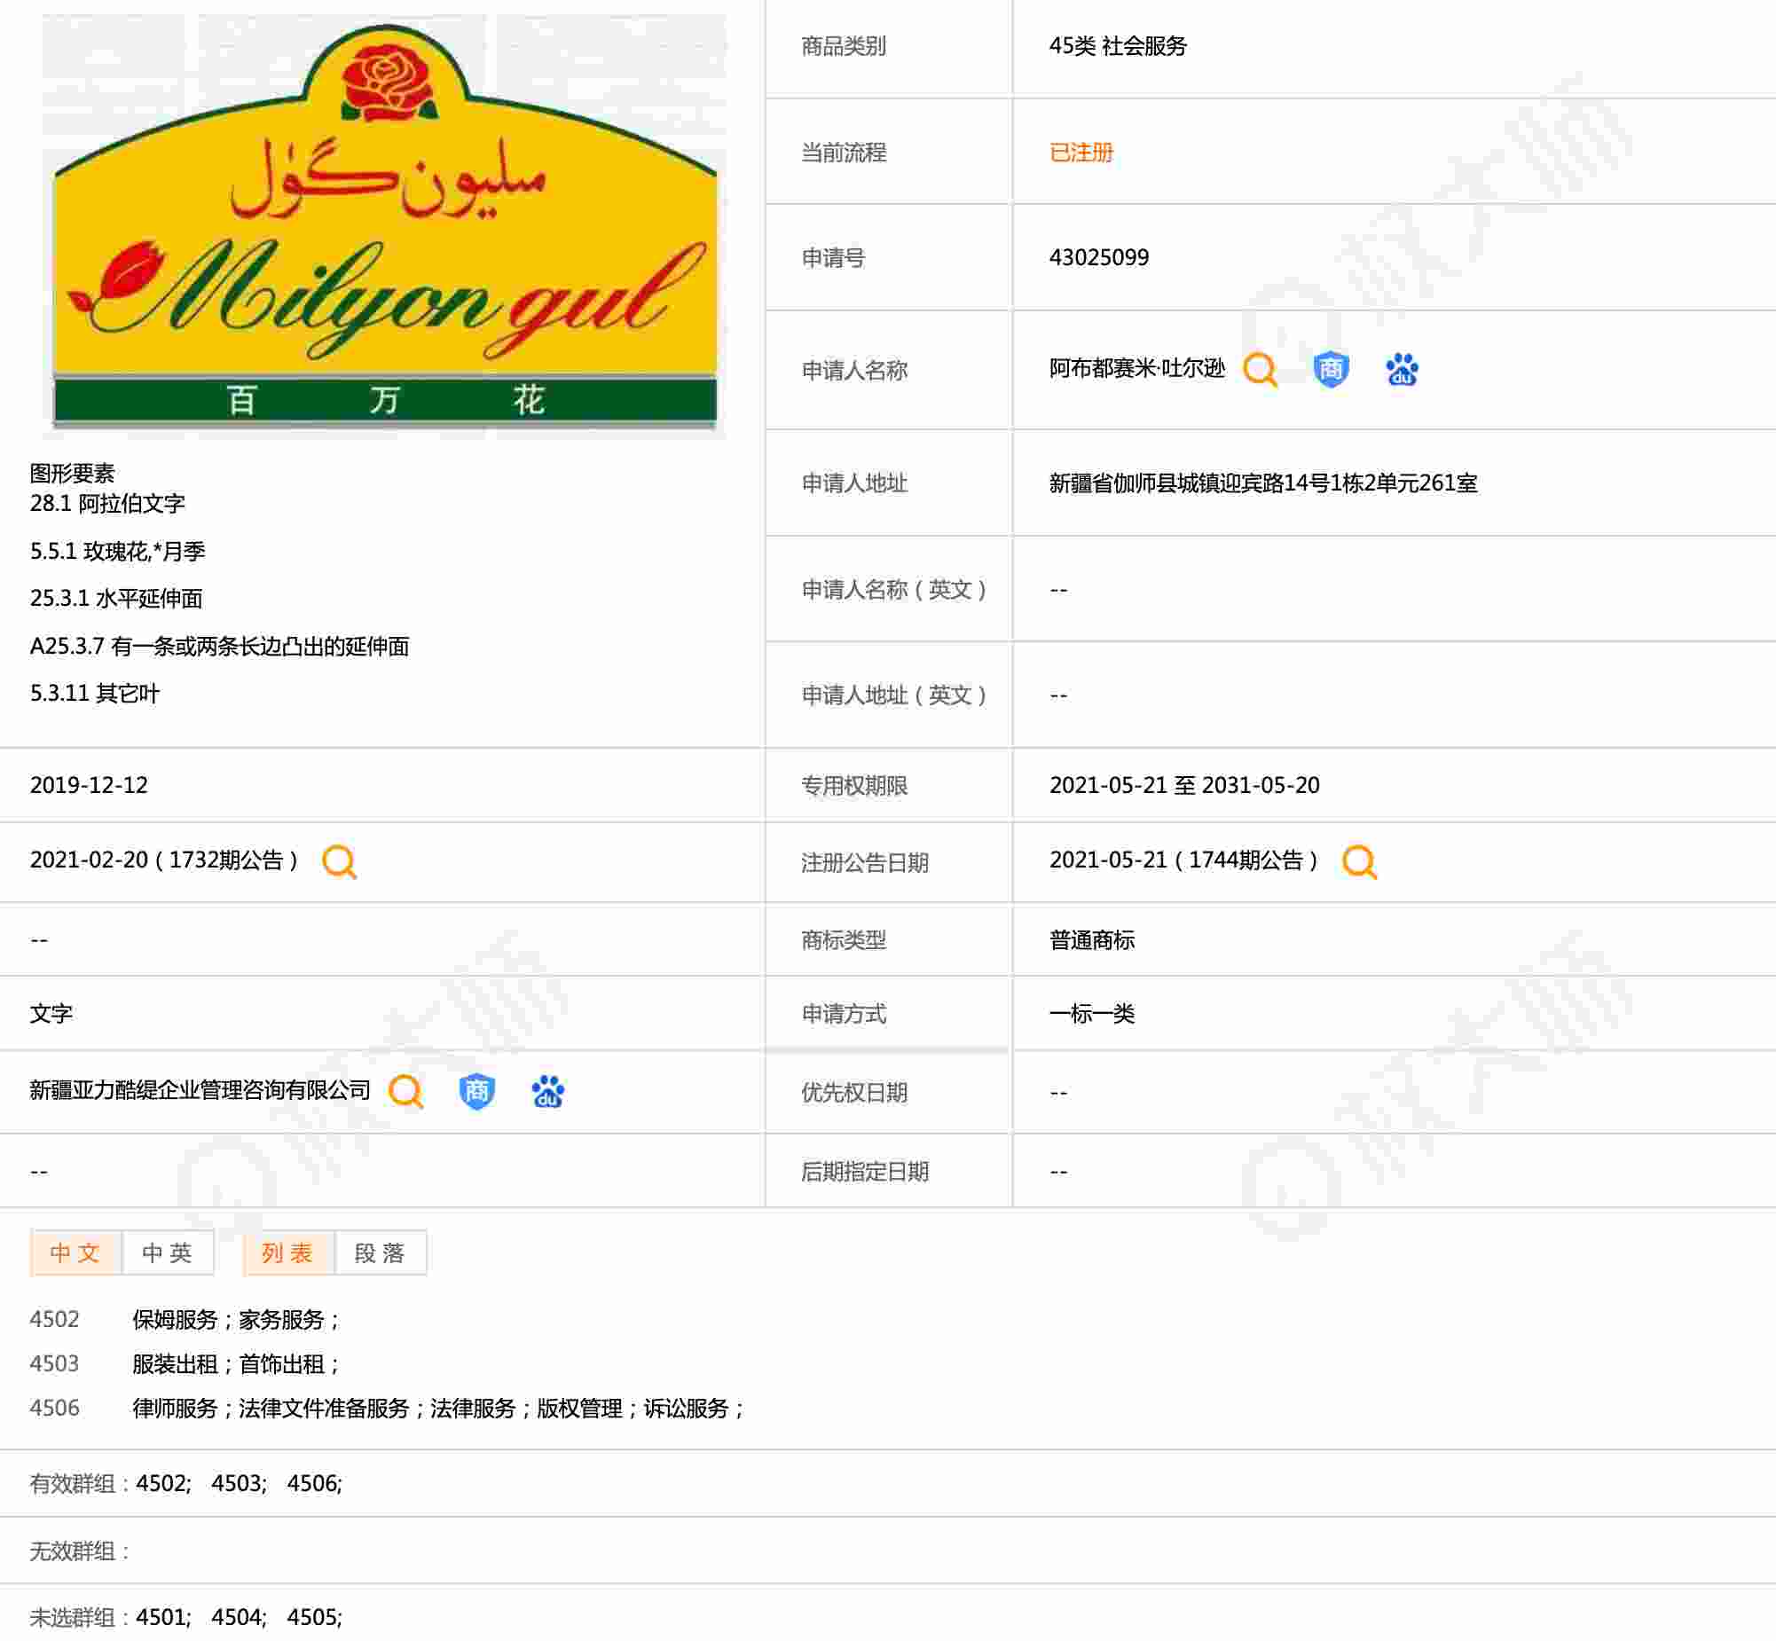Switch to 中英 bilingual view

[167, 1253]
